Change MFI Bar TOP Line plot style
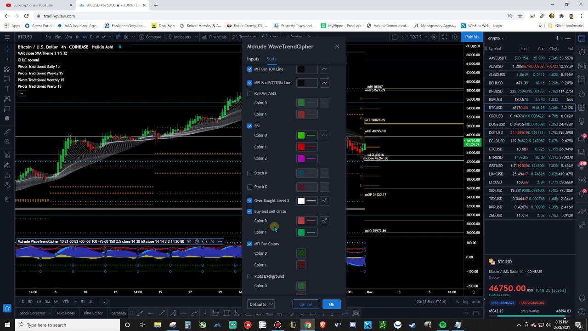588x331 pixels. pyautogui.click(x=324, y=69)
